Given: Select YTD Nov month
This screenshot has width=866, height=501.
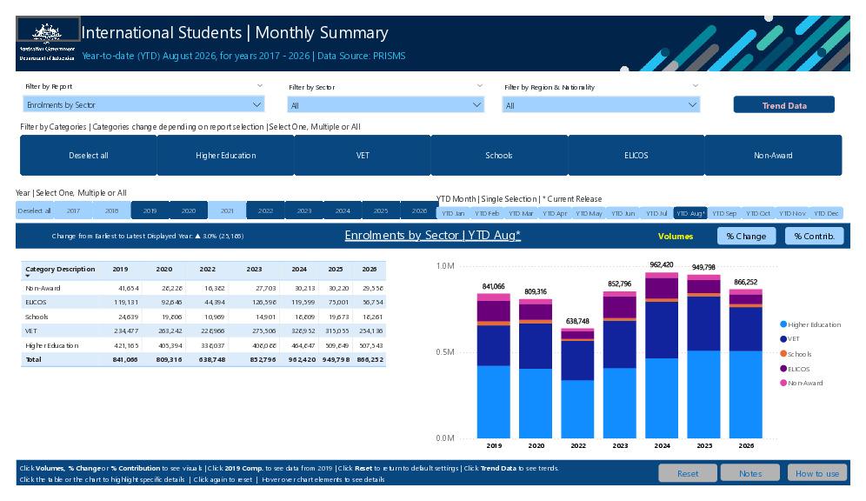Looking at the screenshot, I should pyautogui.click(x=792, y=213).
